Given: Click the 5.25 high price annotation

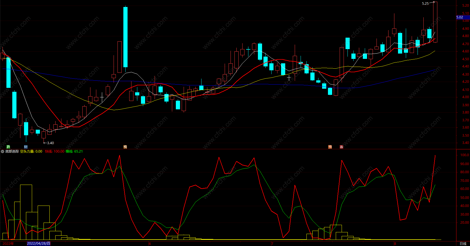Looking at the screenshot, I should 425,4.
